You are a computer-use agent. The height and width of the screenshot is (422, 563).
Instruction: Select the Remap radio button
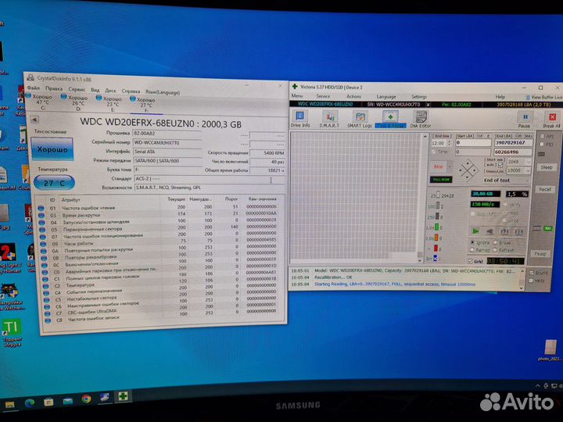click(472, 250)
